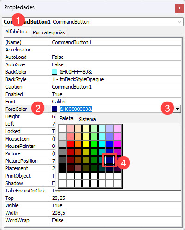Image resolution: width=185 pixels, height=230 pixels.
Task: Click the BackColor cyan swatch preview
Action: point(55,72)
